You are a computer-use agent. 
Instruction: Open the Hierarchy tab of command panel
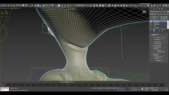coord(157,9)
